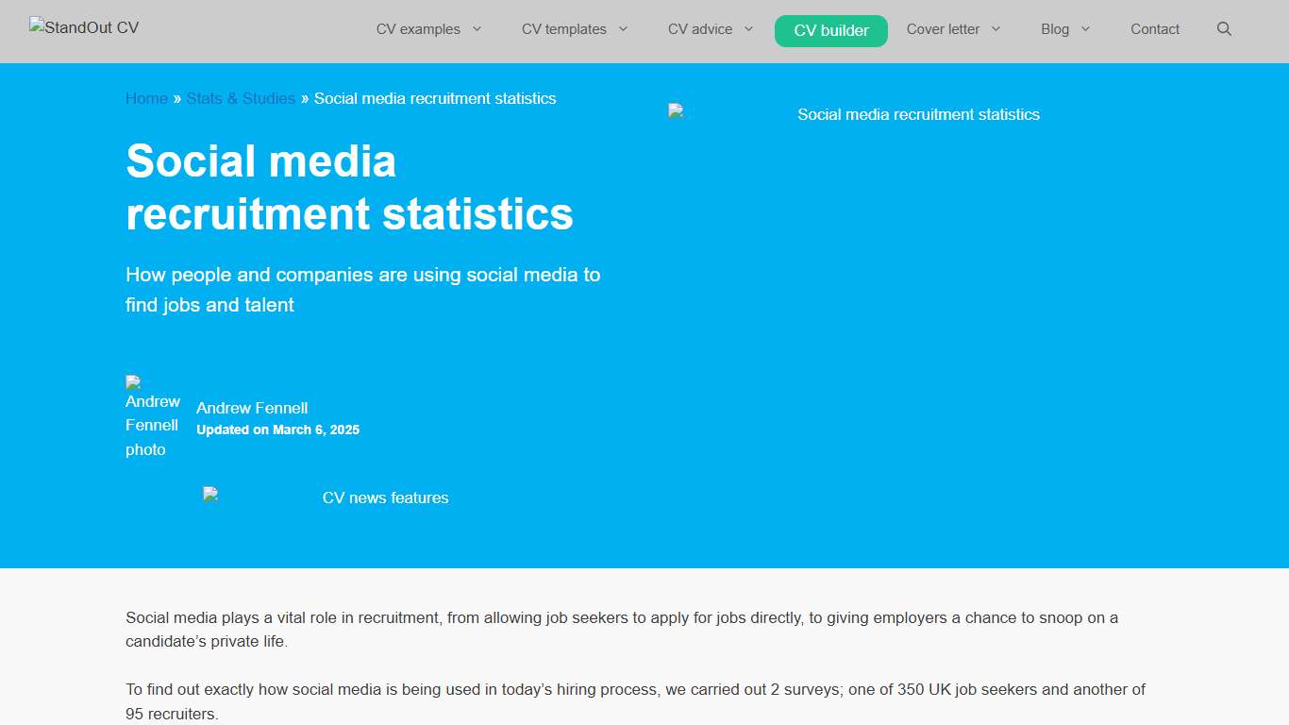Viewport: 1289px width, 725px height.
Task: Open the Contact page
Action: pyautogui.click(x=1155, y=29)
